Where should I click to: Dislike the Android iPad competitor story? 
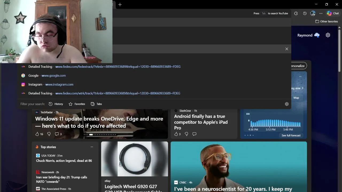pos(186,134)
